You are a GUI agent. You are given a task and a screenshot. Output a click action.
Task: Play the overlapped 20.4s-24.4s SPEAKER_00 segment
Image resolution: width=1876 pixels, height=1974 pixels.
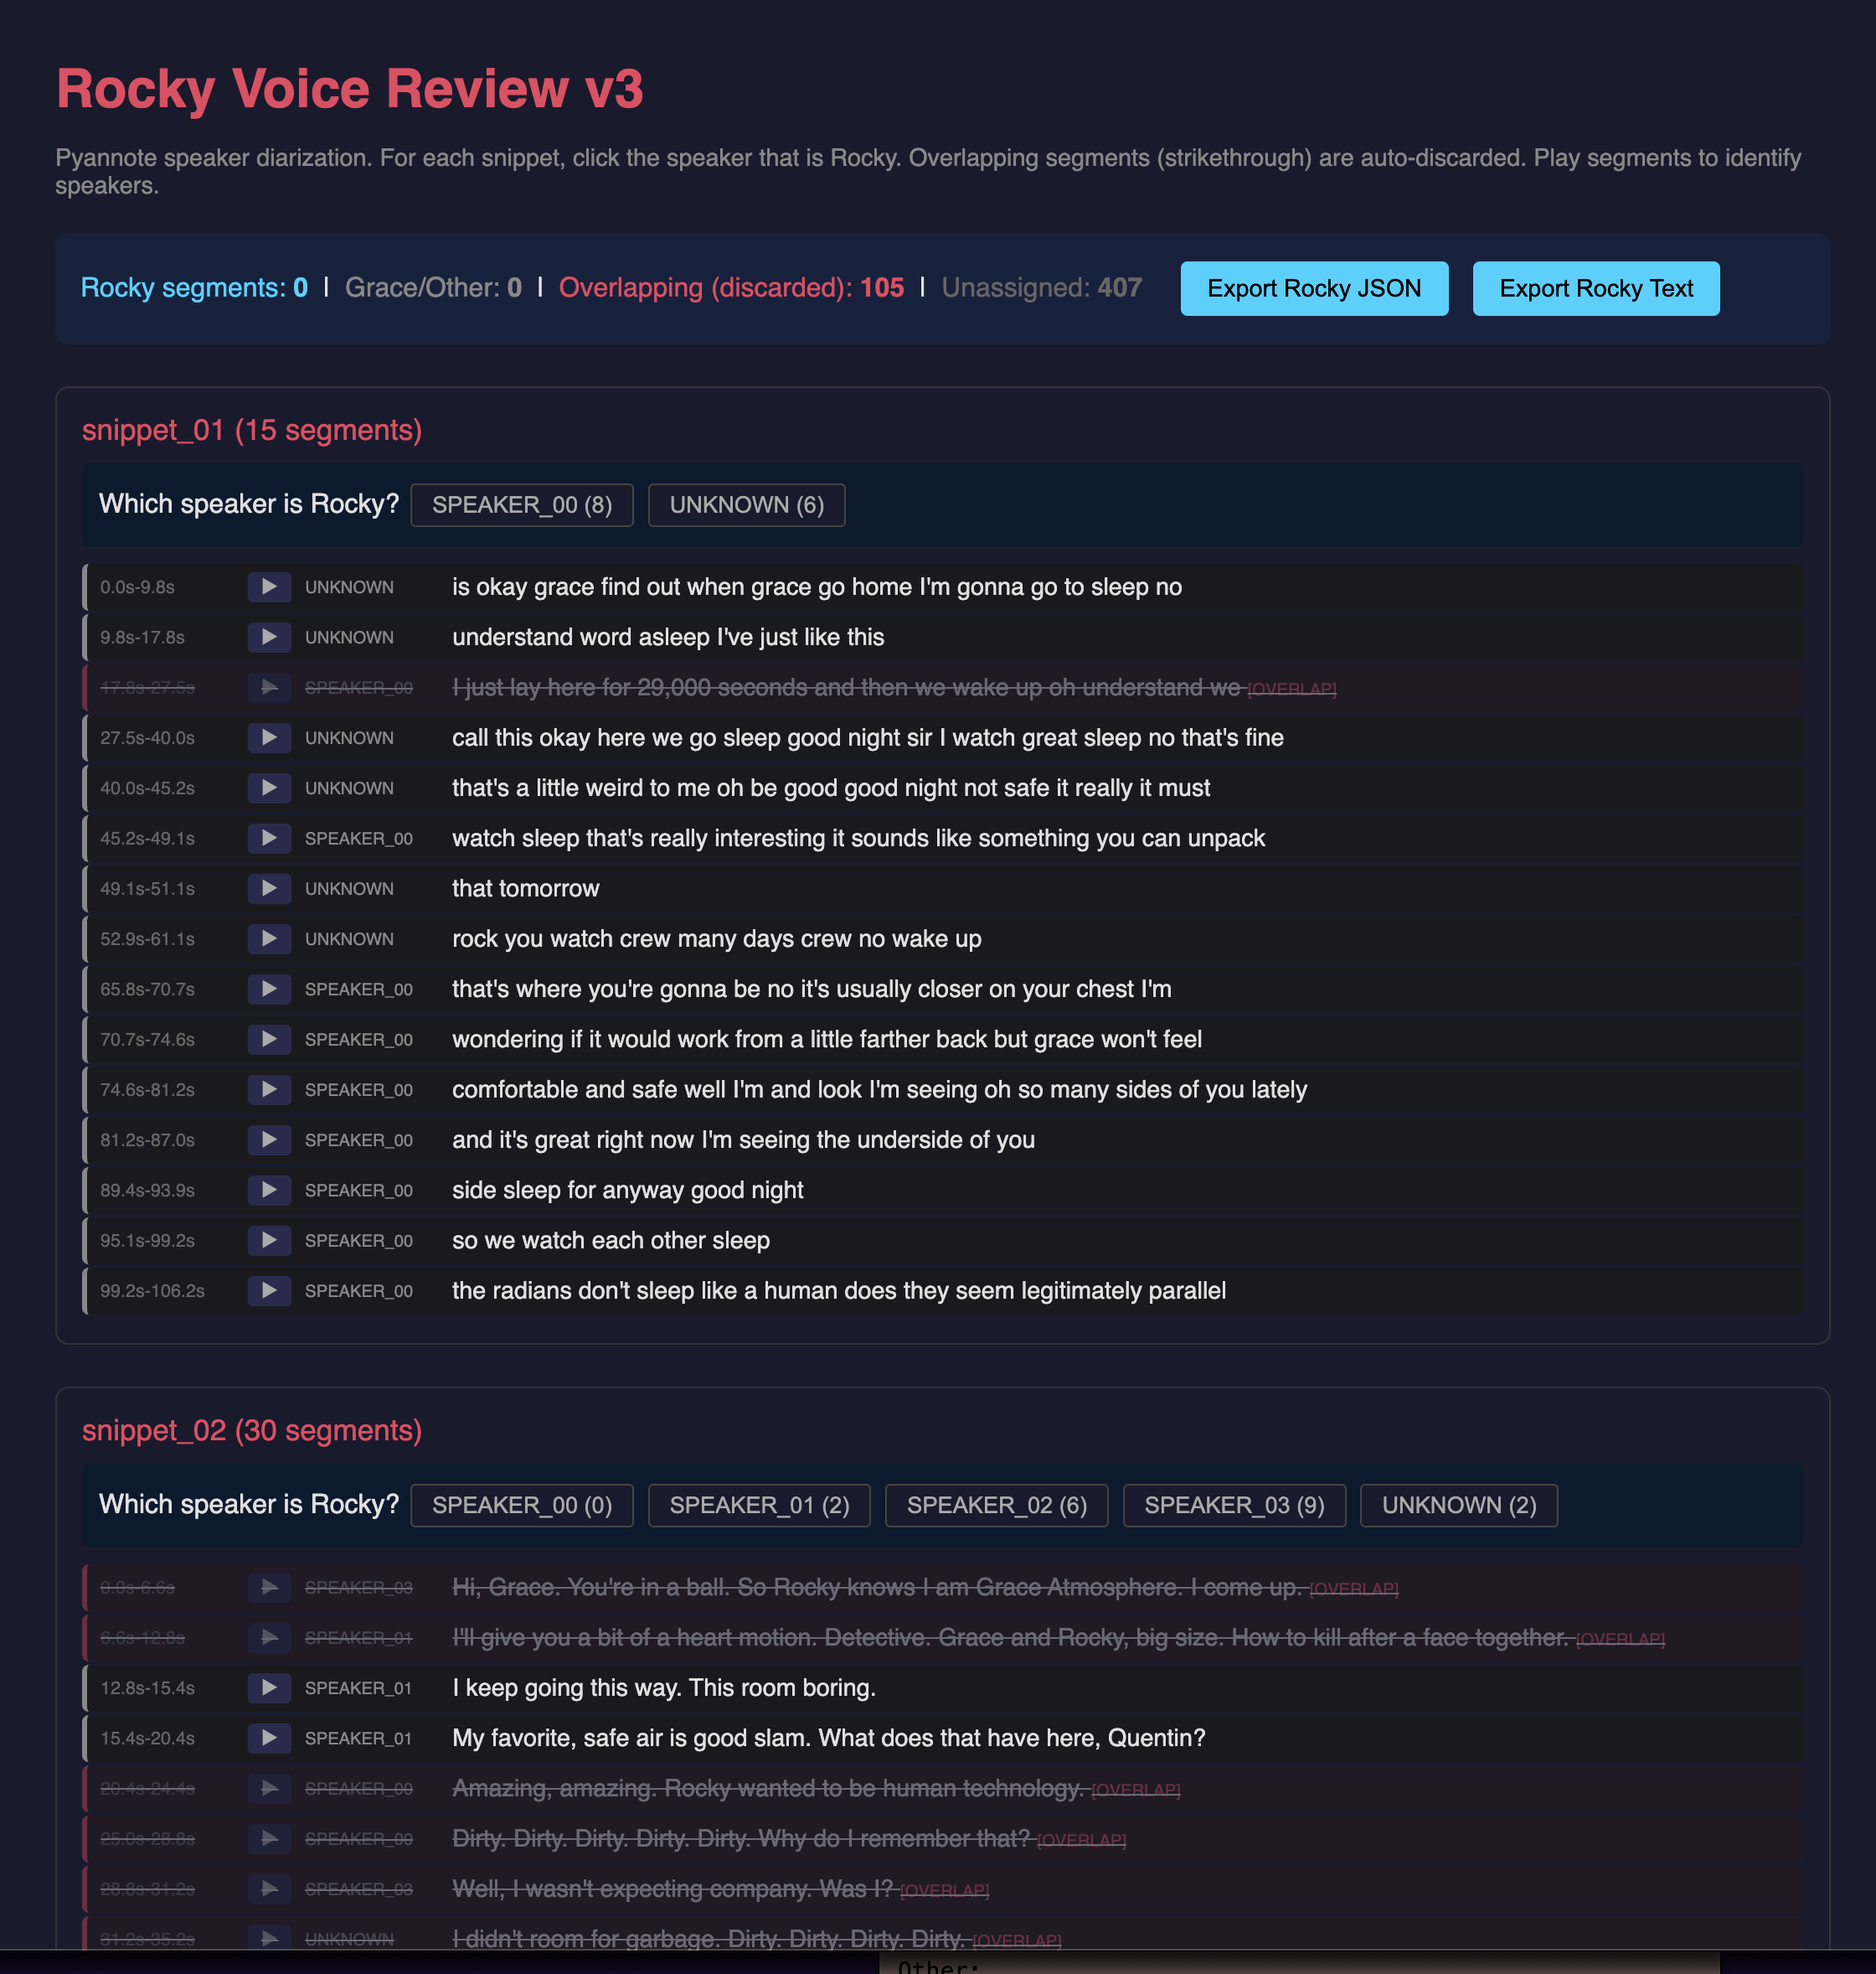(269, 1789)
